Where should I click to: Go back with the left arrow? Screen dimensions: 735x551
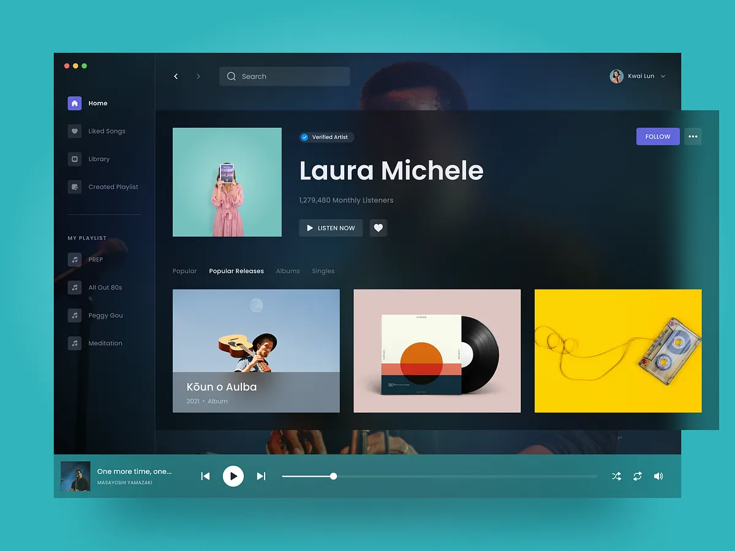(x=176, y=77)
